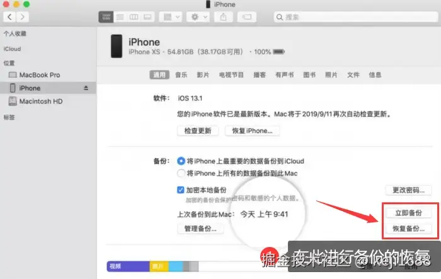Open the 播客 tab
Viewport: 441px width, 279px height.
click(260, 75)
